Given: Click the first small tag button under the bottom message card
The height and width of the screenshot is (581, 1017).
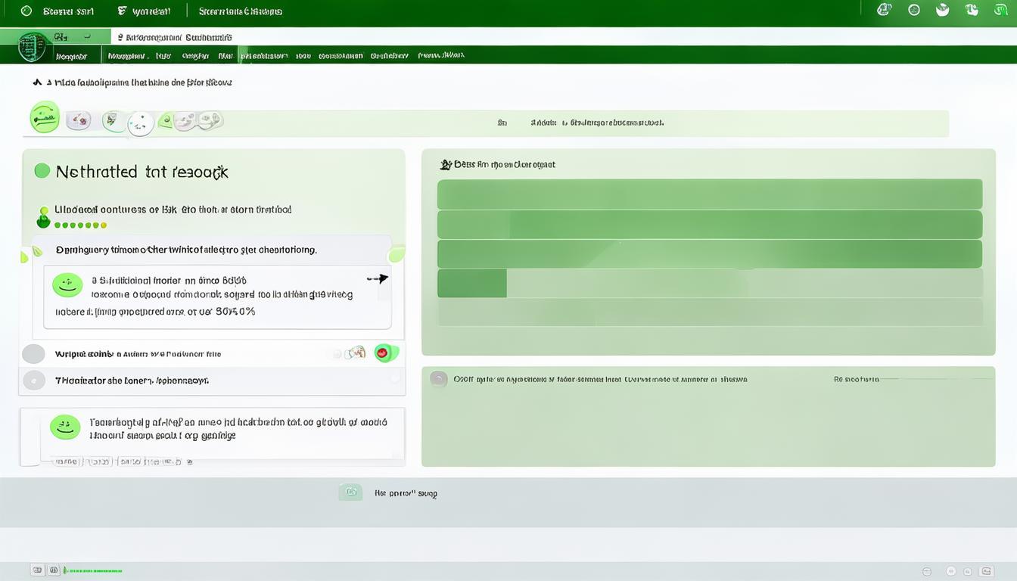Looking at the screenshot, I should coord(67,461).
